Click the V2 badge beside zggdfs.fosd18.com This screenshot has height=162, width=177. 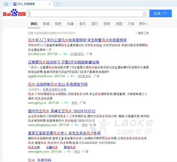(72, 76)
